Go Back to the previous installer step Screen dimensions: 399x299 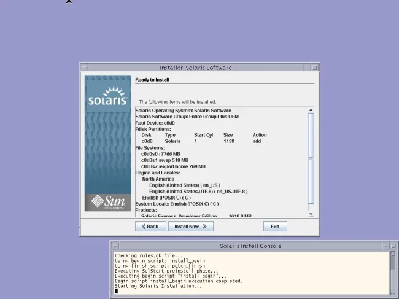pyautogui.click(x=150, y=227)
